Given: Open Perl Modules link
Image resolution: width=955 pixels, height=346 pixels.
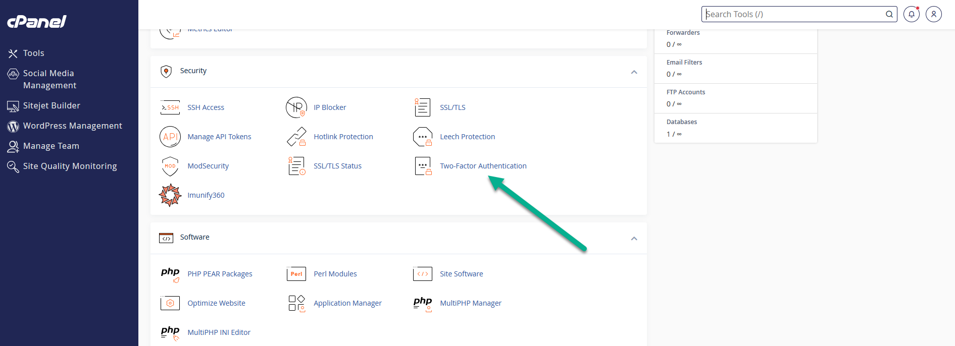Looking at the screenshot, I should pos(335,274).
